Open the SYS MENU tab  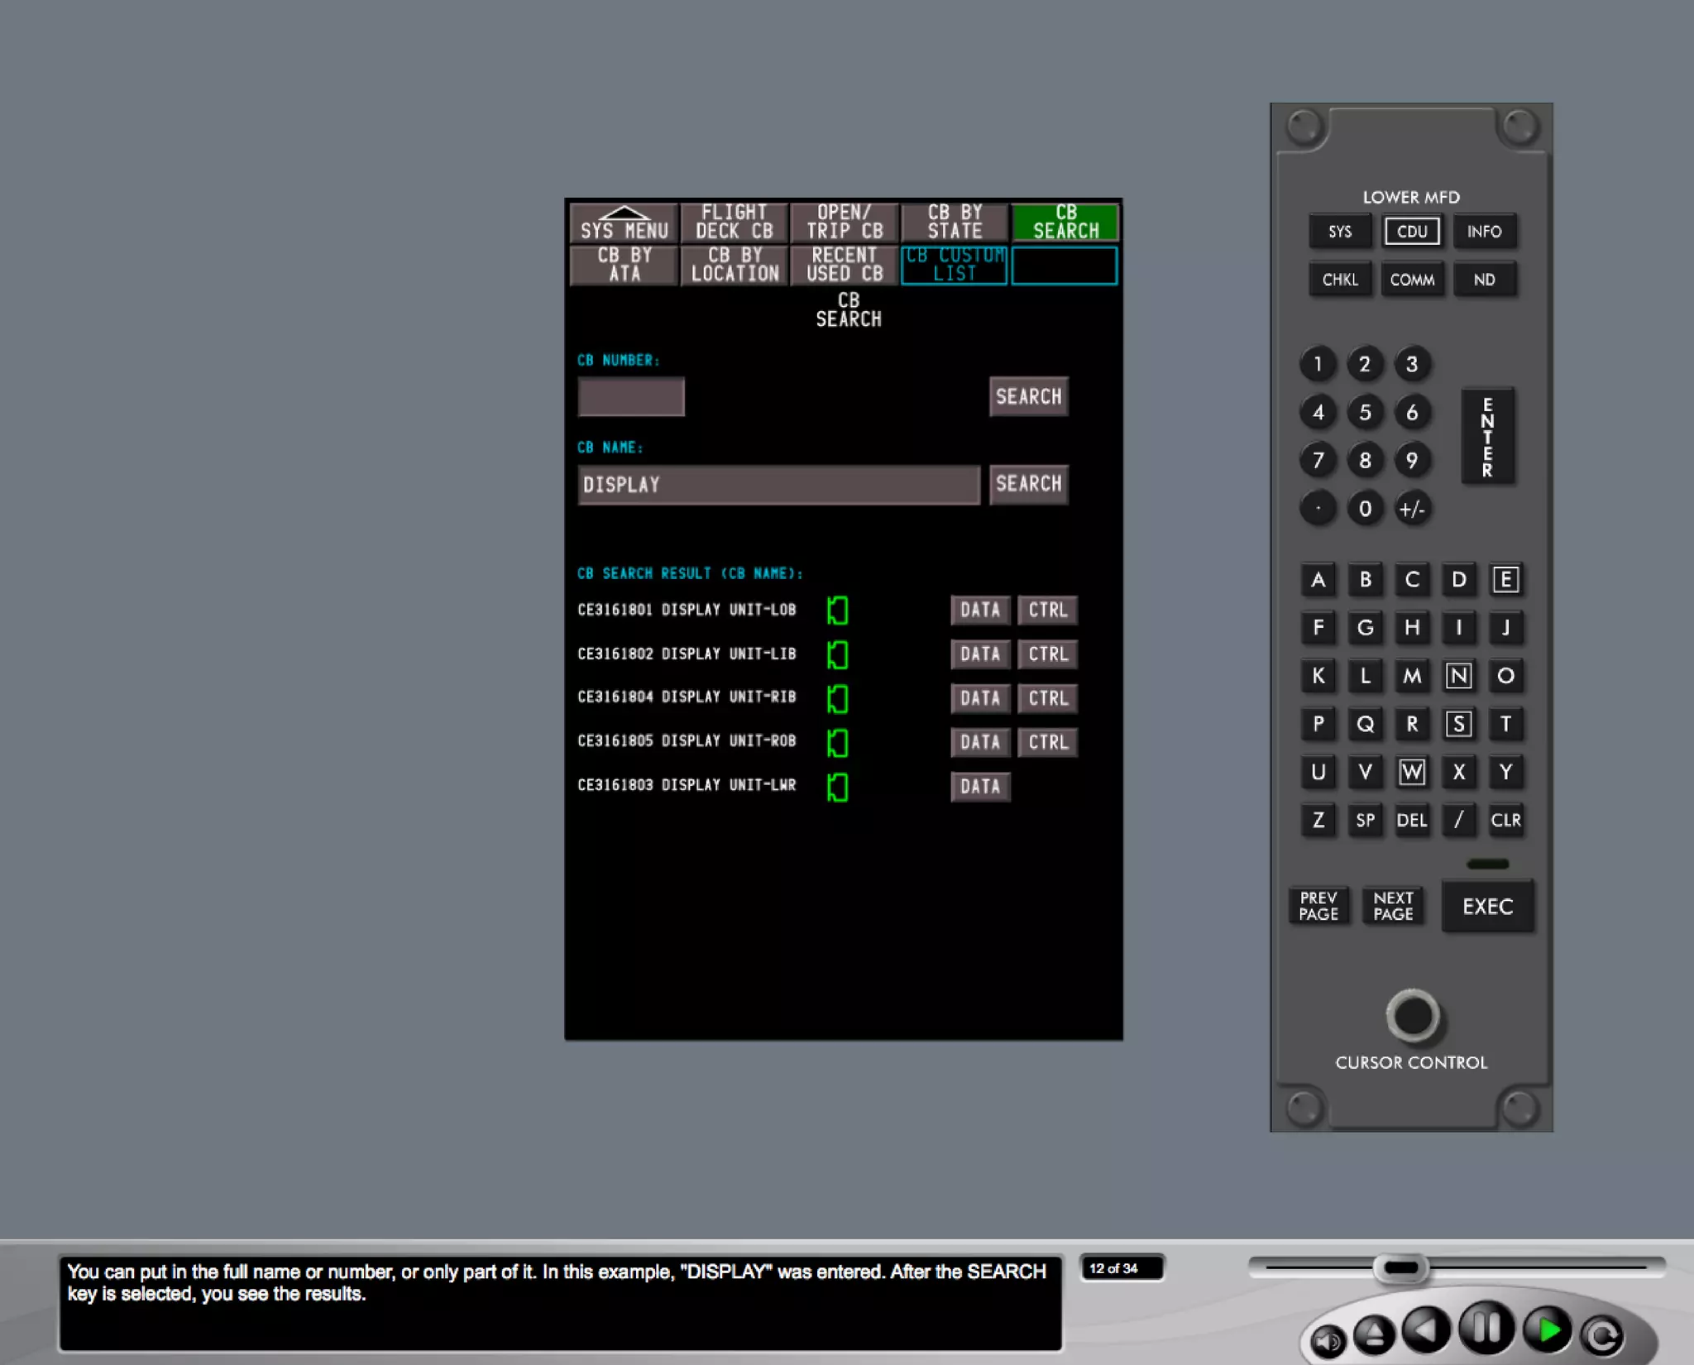point(624,222)
